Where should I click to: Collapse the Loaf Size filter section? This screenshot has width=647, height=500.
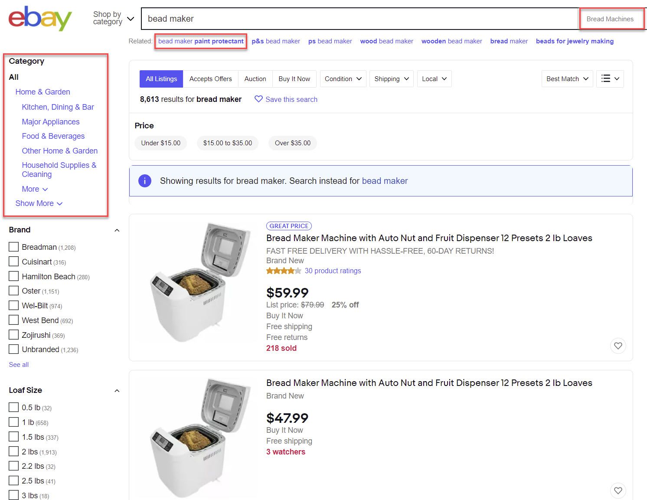[117, 391]
